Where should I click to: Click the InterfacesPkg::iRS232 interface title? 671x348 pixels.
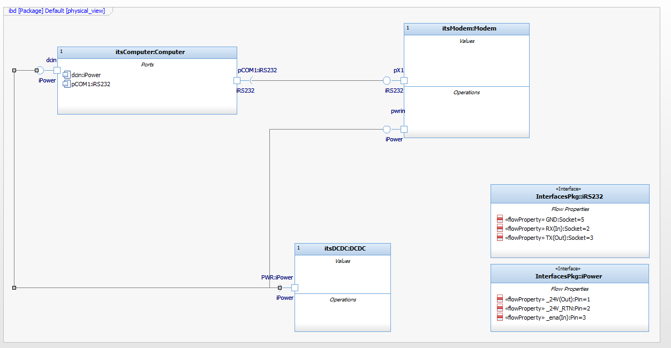(569, 195)
